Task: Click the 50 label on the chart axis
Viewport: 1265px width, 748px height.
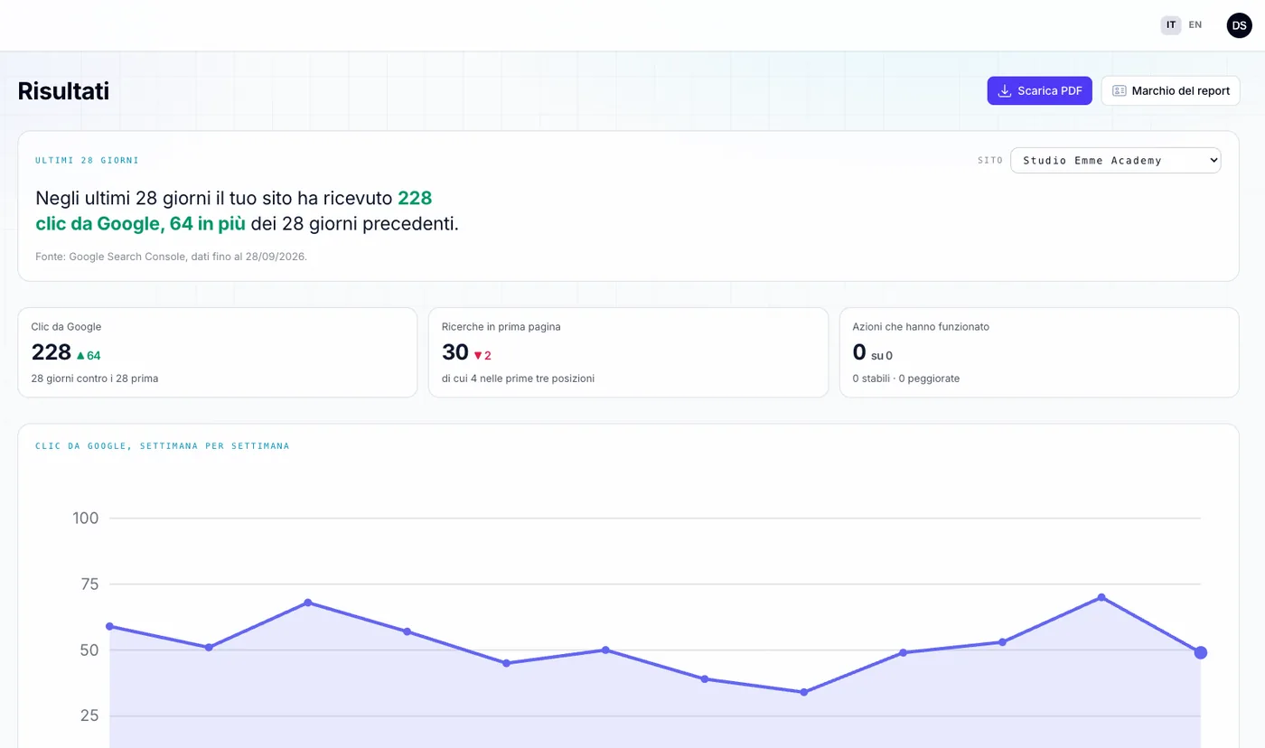Action: click(89, 650)
